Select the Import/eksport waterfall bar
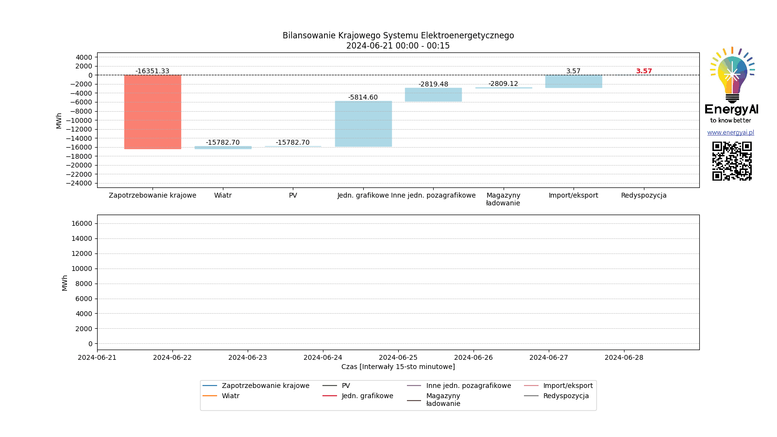The height and width of the screenshot is (437, 777). pos(574,82)
